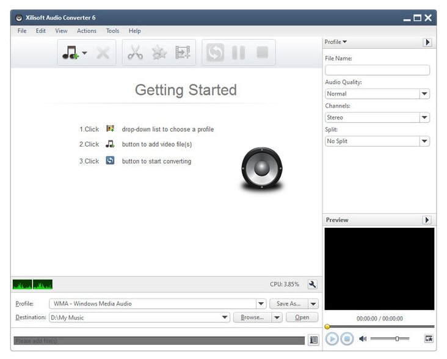The height and width of the screenshot is (359, 447).
Task: Open the Actions menu
Action: tap(87, 31)
